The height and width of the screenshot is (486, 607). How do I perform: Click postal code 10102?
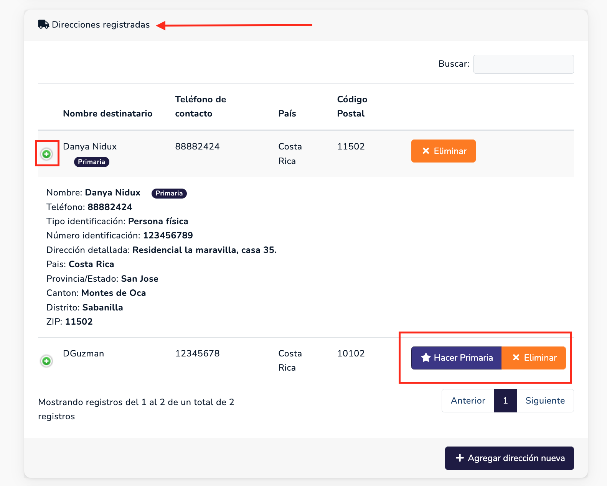pyautogui.click(x=351, y=353)
